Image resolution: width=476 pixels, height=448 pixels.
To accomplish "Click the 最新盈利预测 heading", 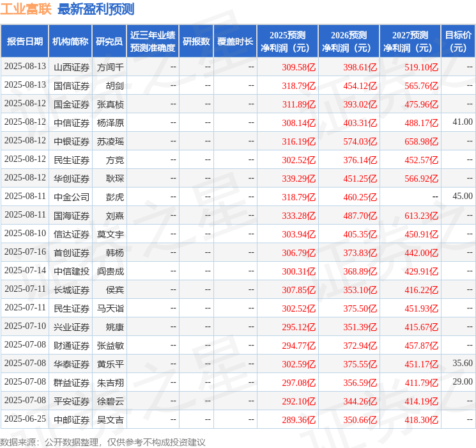I will click(x=96, y=9).
